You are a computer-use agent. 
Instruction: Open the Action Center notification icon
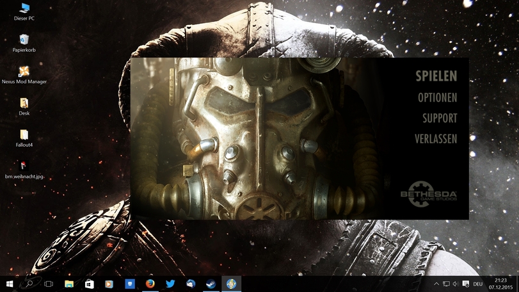pyautogui.click(x=466, y=284)
